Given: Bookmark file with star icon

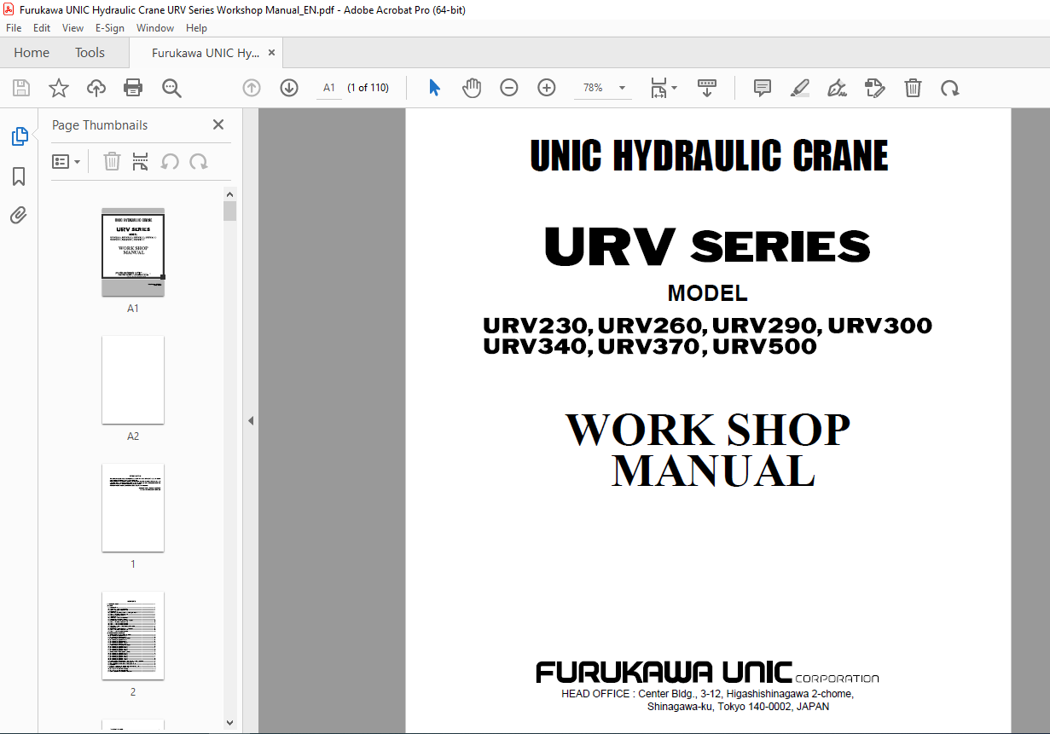Looking at the screenshot, I should (59, 88).
